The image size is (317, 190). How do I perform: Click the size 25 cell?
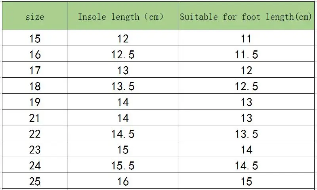(x=35, y=182)
